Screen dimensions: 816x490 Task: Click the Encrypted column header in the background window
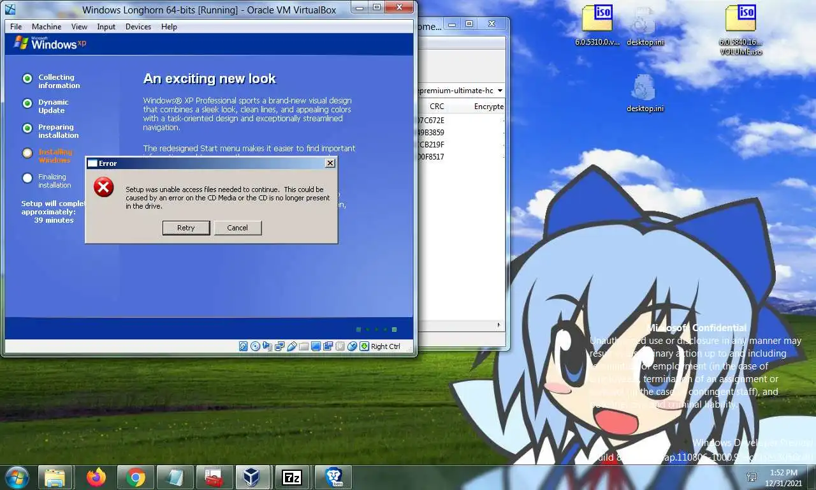[488, 107]
